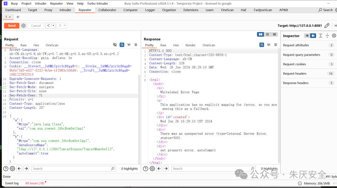Viewport: 337px width, 188px height.
Task: Switch to the Collaborator tab
Action: click(x=107, y=10)
